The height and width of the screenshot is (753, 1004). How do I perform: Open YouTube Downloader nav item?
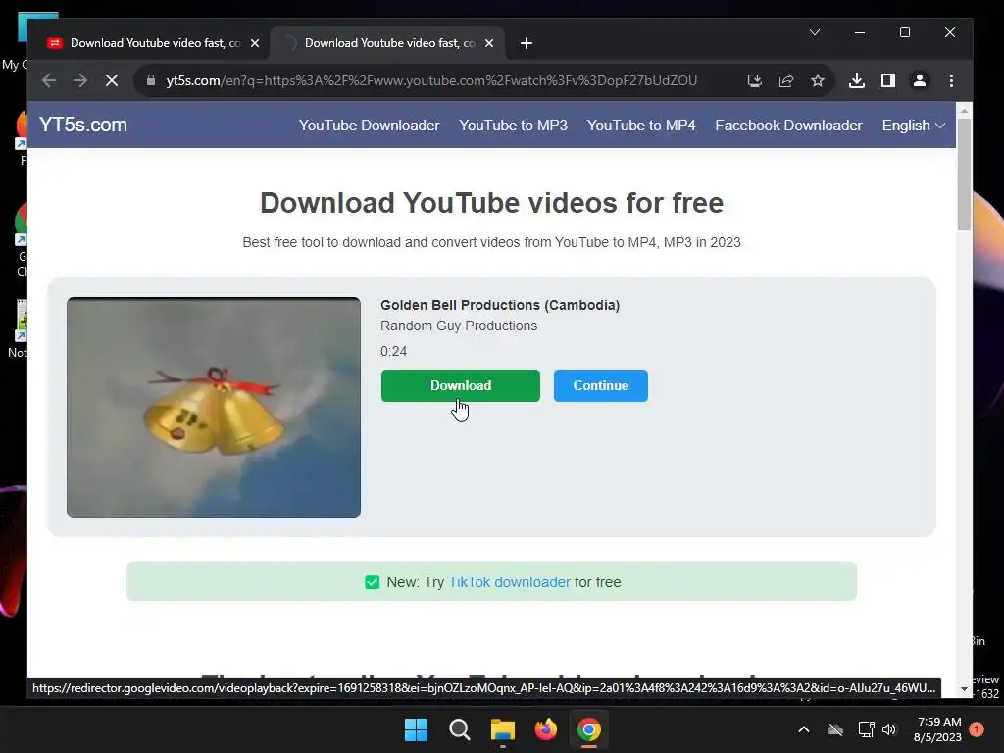point(370,125)
